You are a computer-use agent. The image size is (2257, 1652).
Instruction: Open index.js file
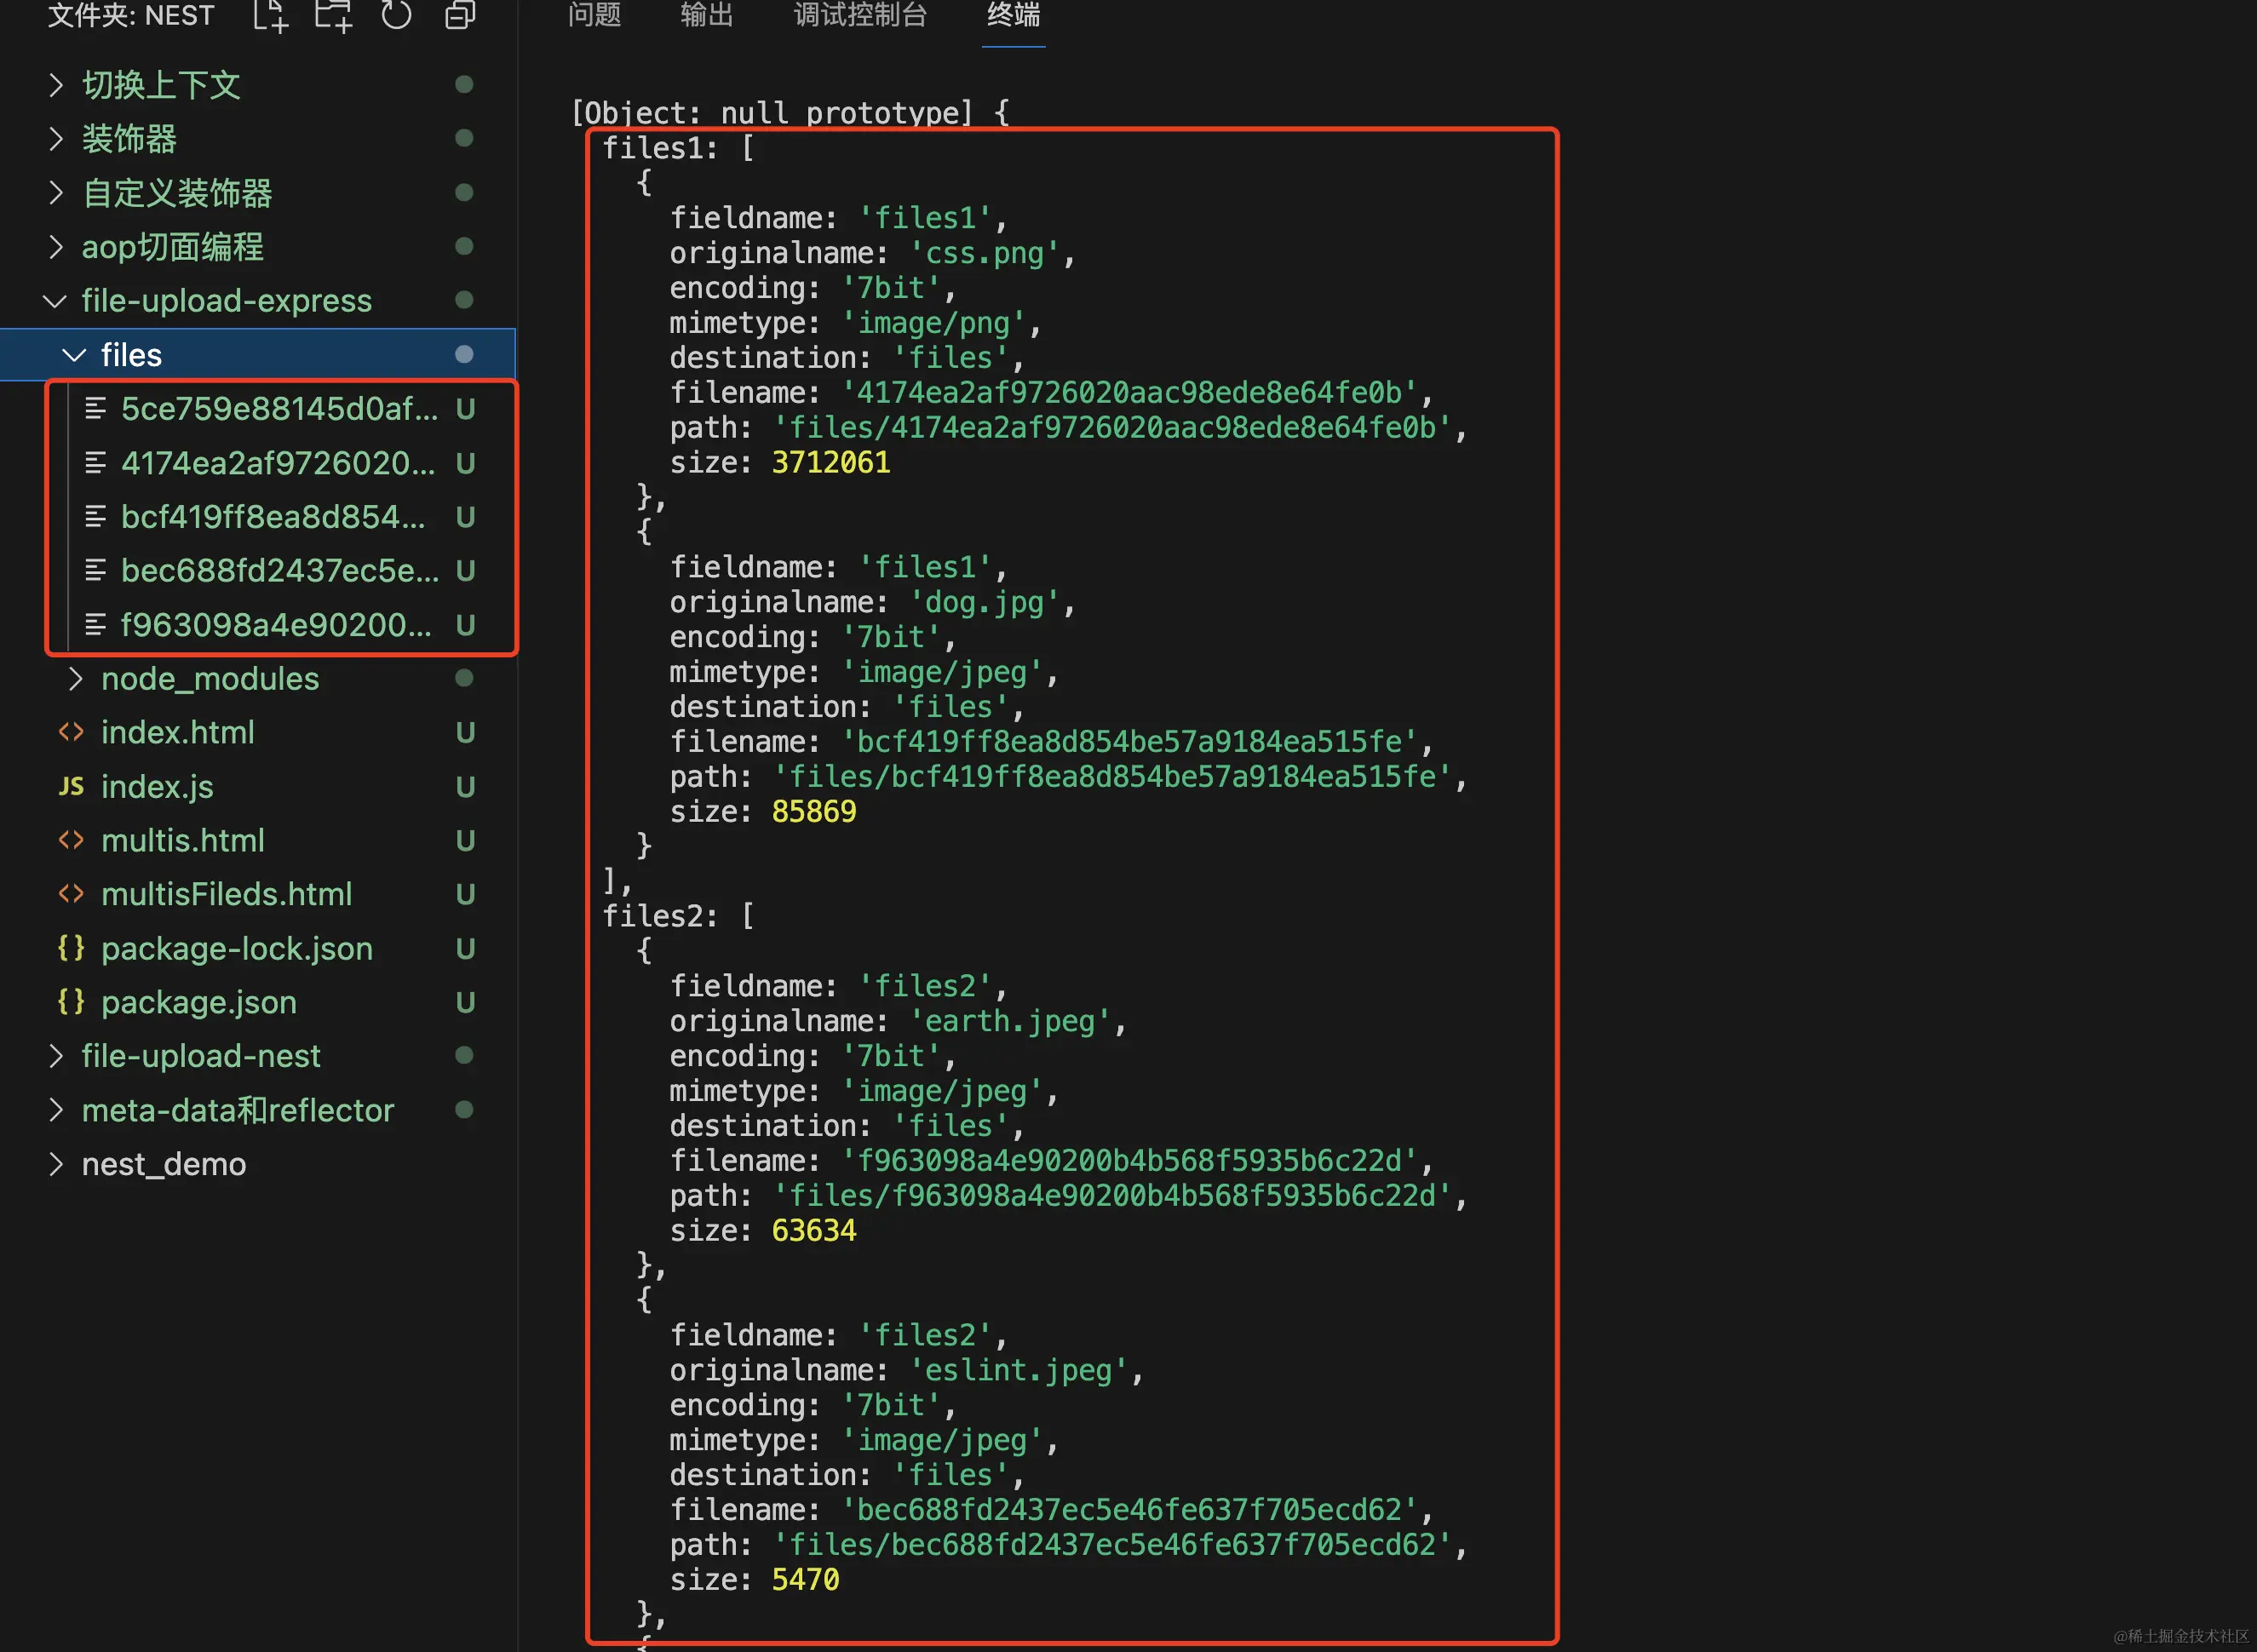[157, 786]
